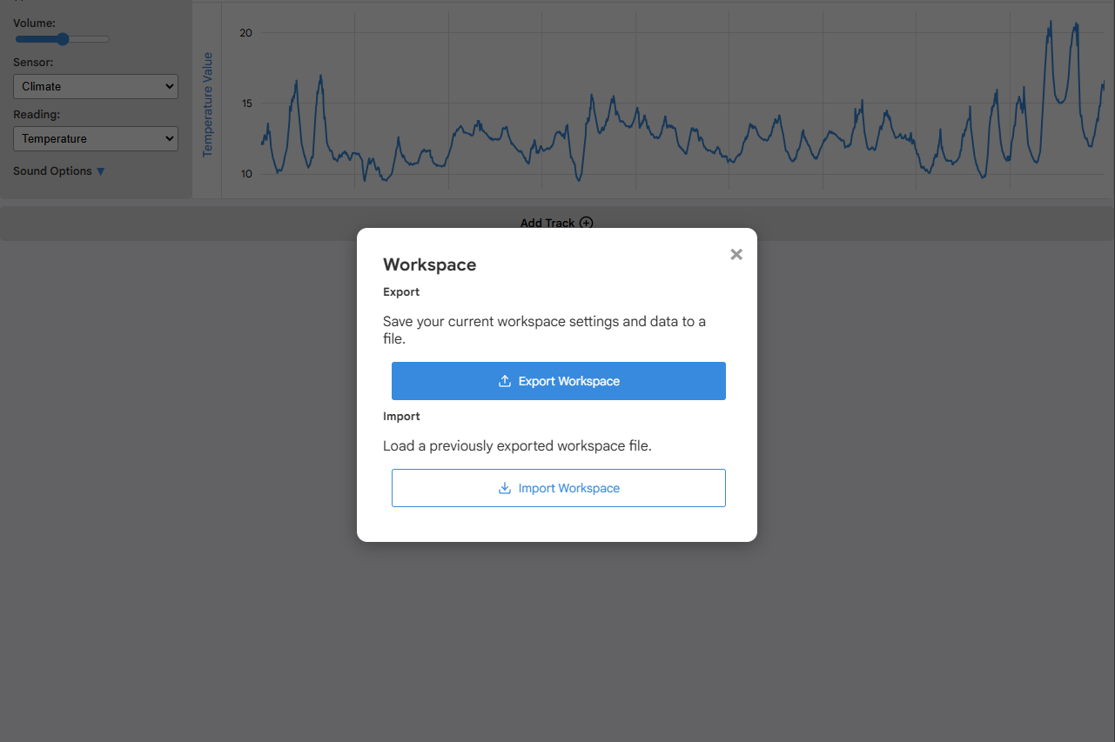The image size is (1115, 742).
Task: Click the upload icon on Export Workspace
Action: point(504,381)
